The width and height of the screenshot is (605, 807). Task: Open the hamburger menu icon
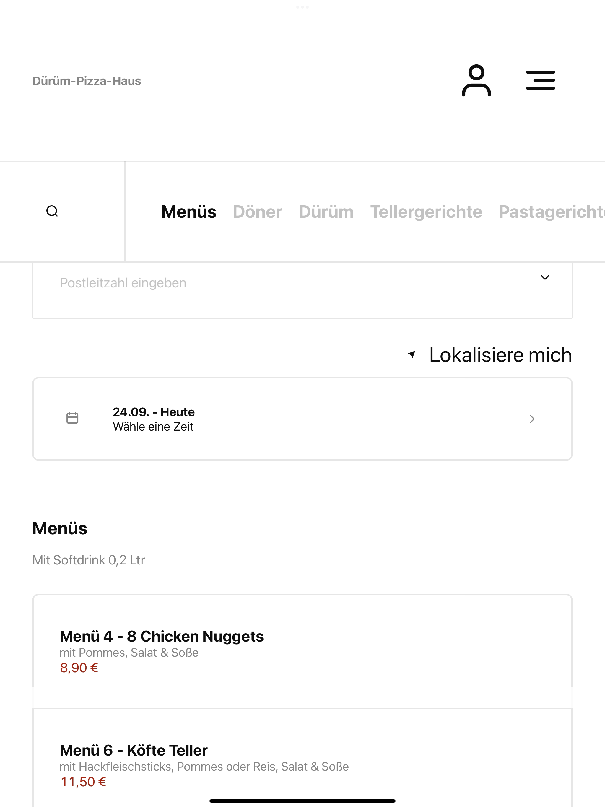click(x=540, y=80)
